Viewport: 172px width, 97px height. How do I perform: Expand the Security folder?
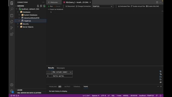[18, 24]
